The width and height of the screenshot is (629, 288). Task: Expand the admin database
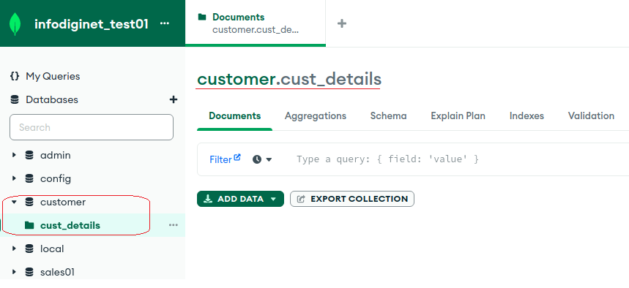click(x=14, y=155)
